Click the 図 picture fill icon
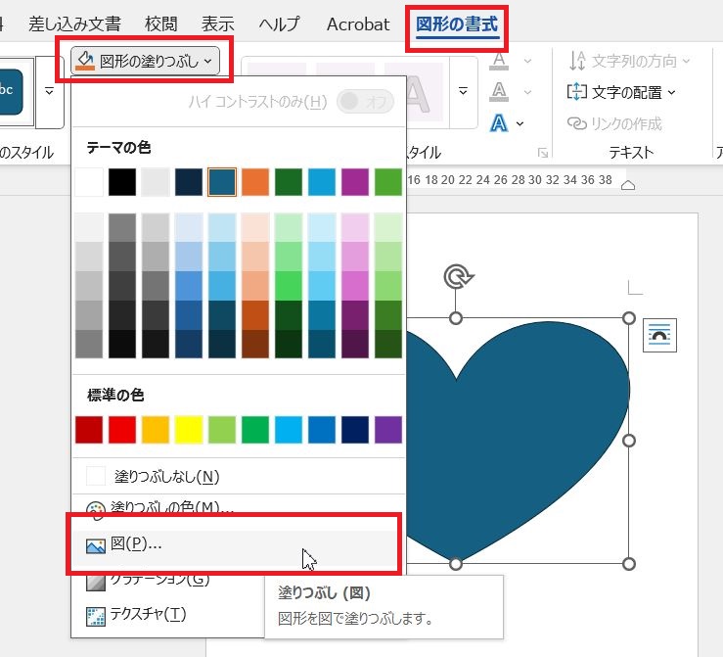The image size is (723, 657). pyautogui.click(x=96, y=546)
